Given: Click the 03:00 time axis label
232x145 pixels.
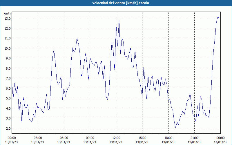Looking at the screenshot, I should (x=38, y=138).
